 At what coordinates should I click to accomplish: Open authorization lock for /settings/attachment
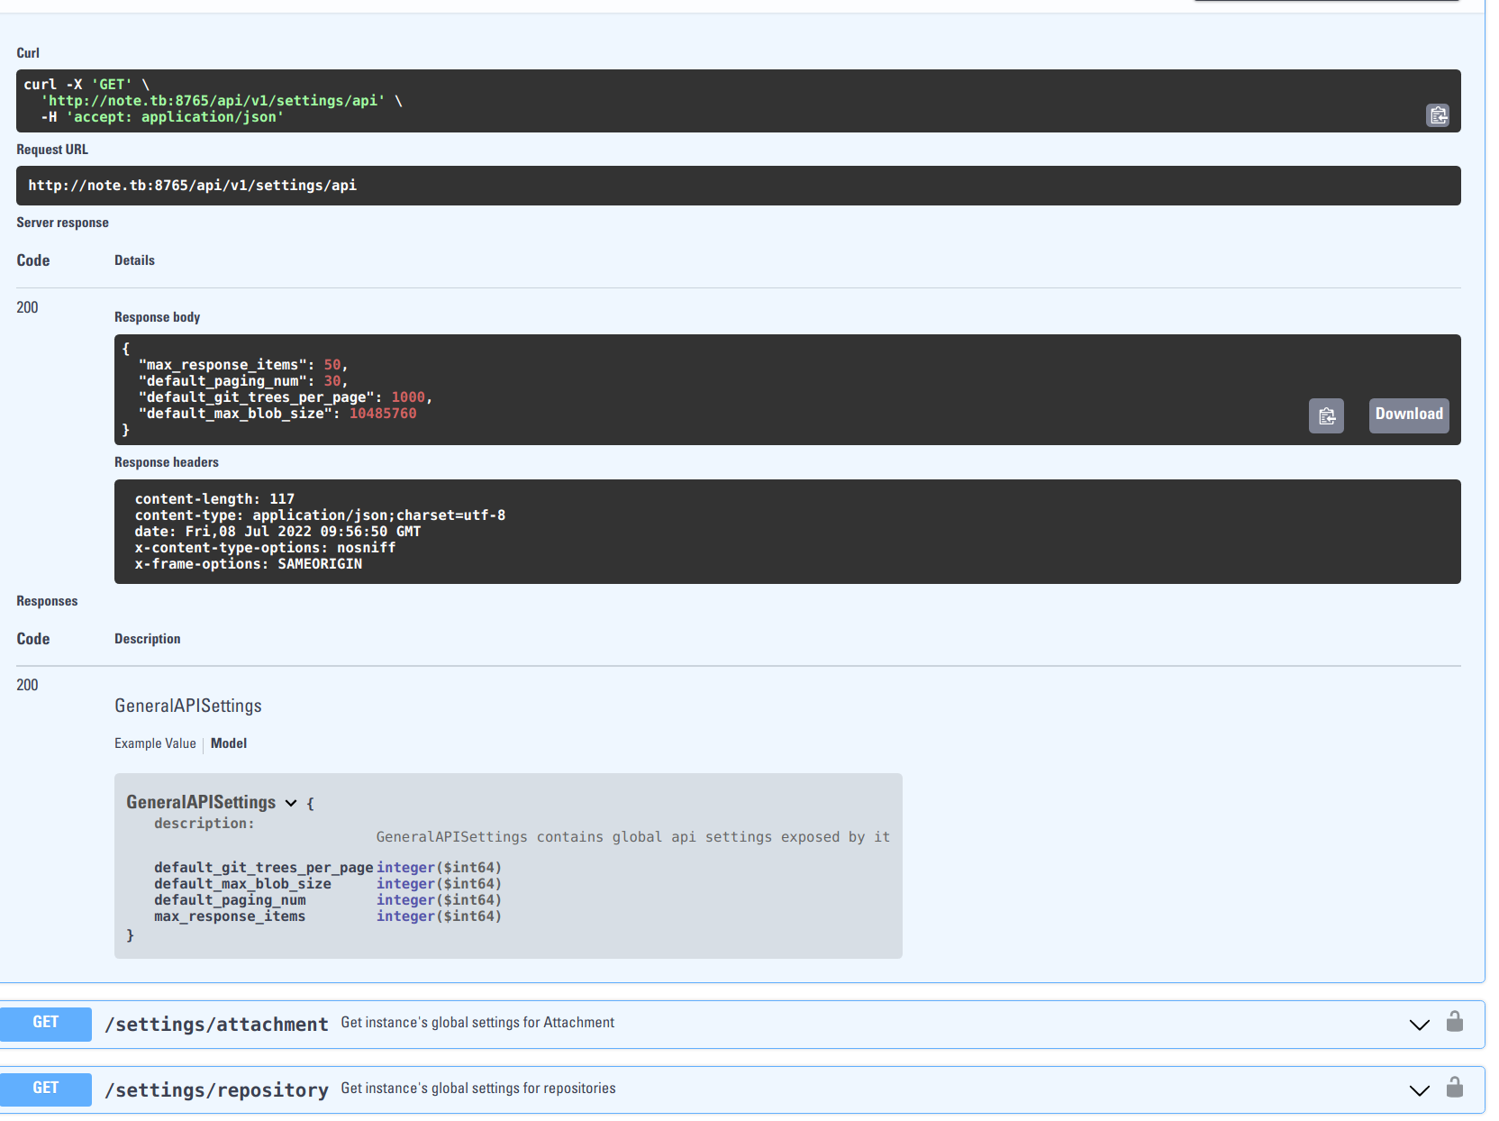point(1456,1022)
